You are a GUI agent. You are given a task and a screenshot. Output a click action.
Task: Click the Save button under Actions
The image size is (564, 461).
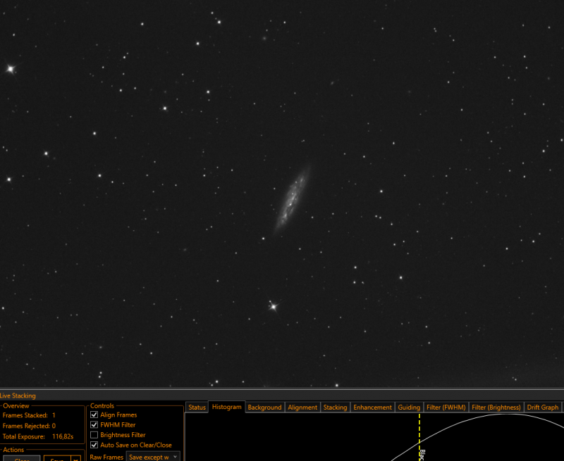coord(57,458)
